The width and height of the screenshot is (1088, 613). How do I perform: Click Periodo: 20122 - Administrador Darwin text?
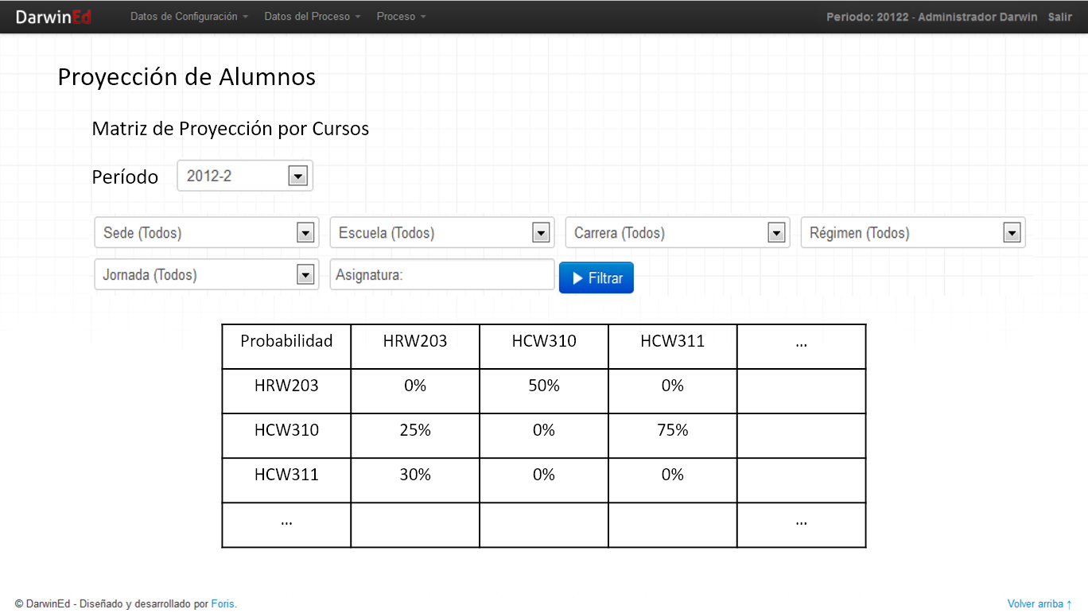coord(931,17)
